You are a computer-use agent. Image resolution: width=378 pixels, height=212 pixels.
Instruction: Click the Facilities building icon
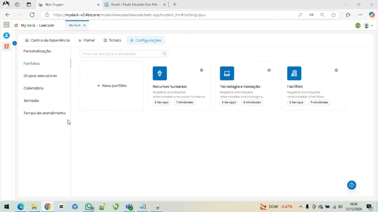[x=294, y=73]
